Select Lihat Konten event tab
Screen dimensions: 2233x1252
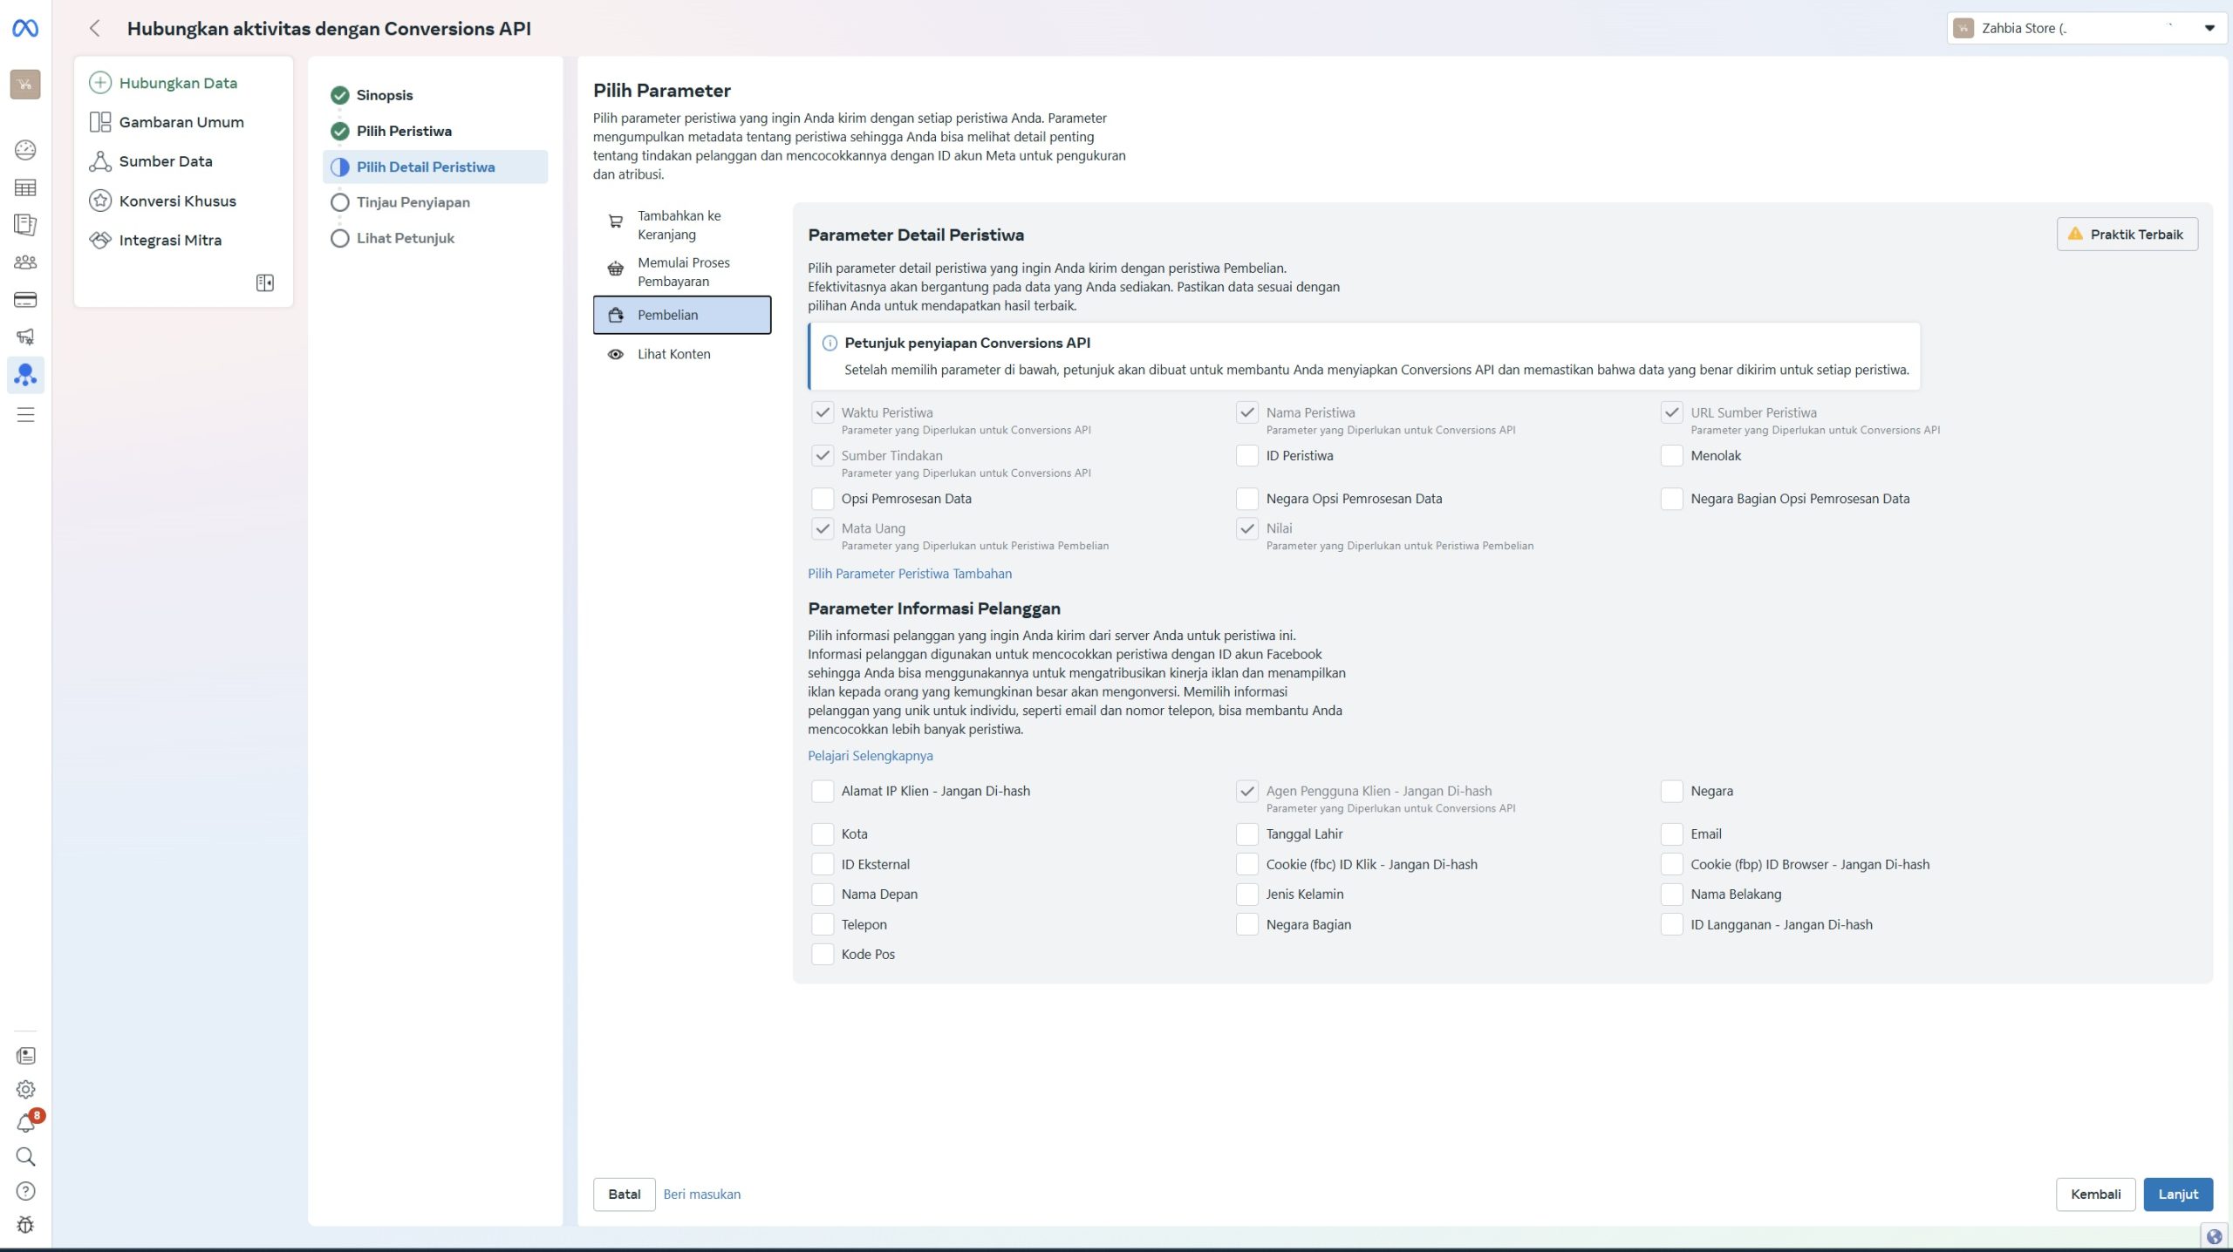(673, 354)
